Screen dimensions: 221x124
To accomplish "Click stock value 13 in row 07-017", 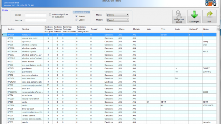I will pyautogui.click(x=48, y=85).
